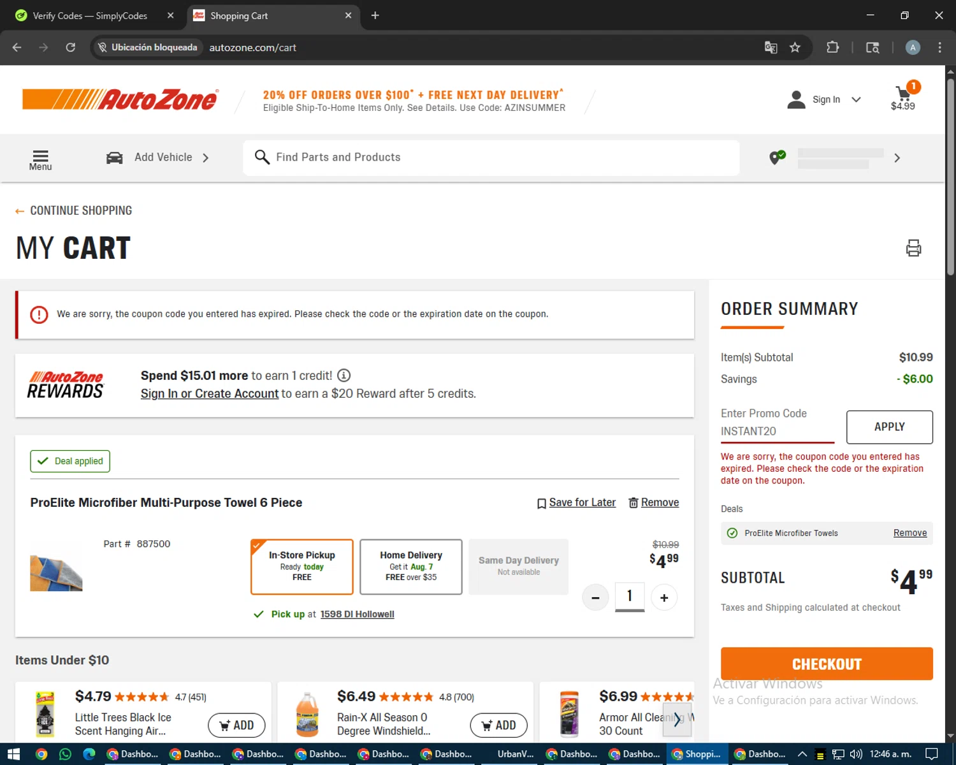The height and width of the screenshot is (765, 956).
Task: Click the search magnifier icon
Action: [x=262, y=157]
